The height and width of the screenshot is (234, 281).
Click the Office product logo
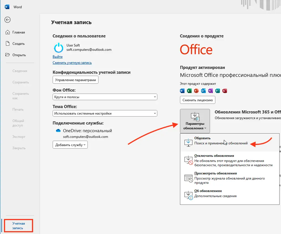196,49
